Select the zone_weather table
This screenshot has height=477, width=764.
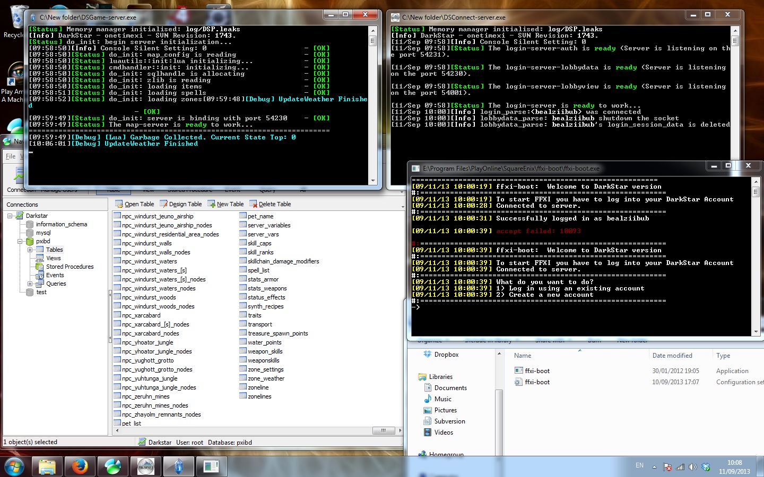pos(266,378)
